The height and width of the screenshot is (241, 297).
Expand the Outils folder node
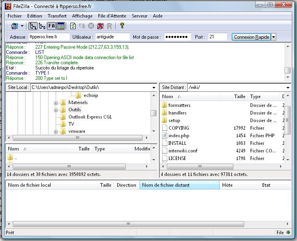coord(56,110)
